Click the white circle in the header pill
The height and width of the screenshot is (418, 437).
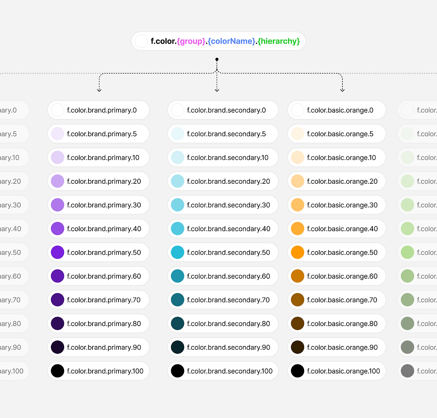pos(141,41)
